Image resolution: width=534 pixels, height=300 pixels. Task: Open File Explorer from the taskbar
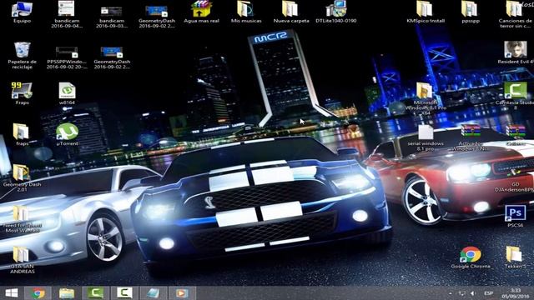[x=67, y=292]
